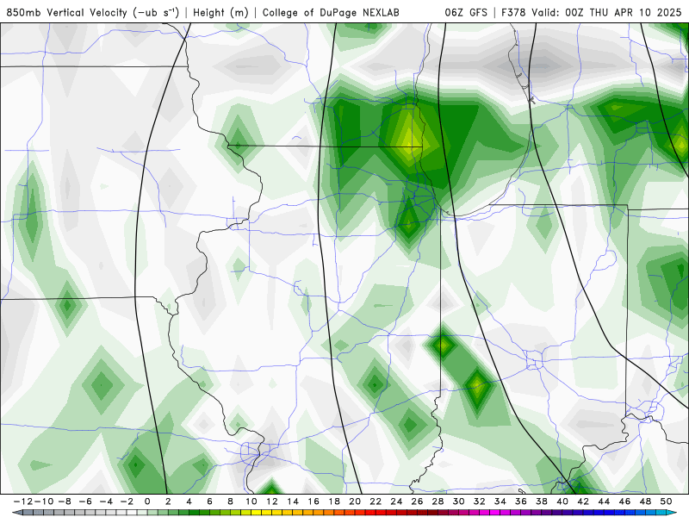689x517 pixels.
Task: Click the '-12' scale label
Action: pyautogui.click(x=22, y=501)
